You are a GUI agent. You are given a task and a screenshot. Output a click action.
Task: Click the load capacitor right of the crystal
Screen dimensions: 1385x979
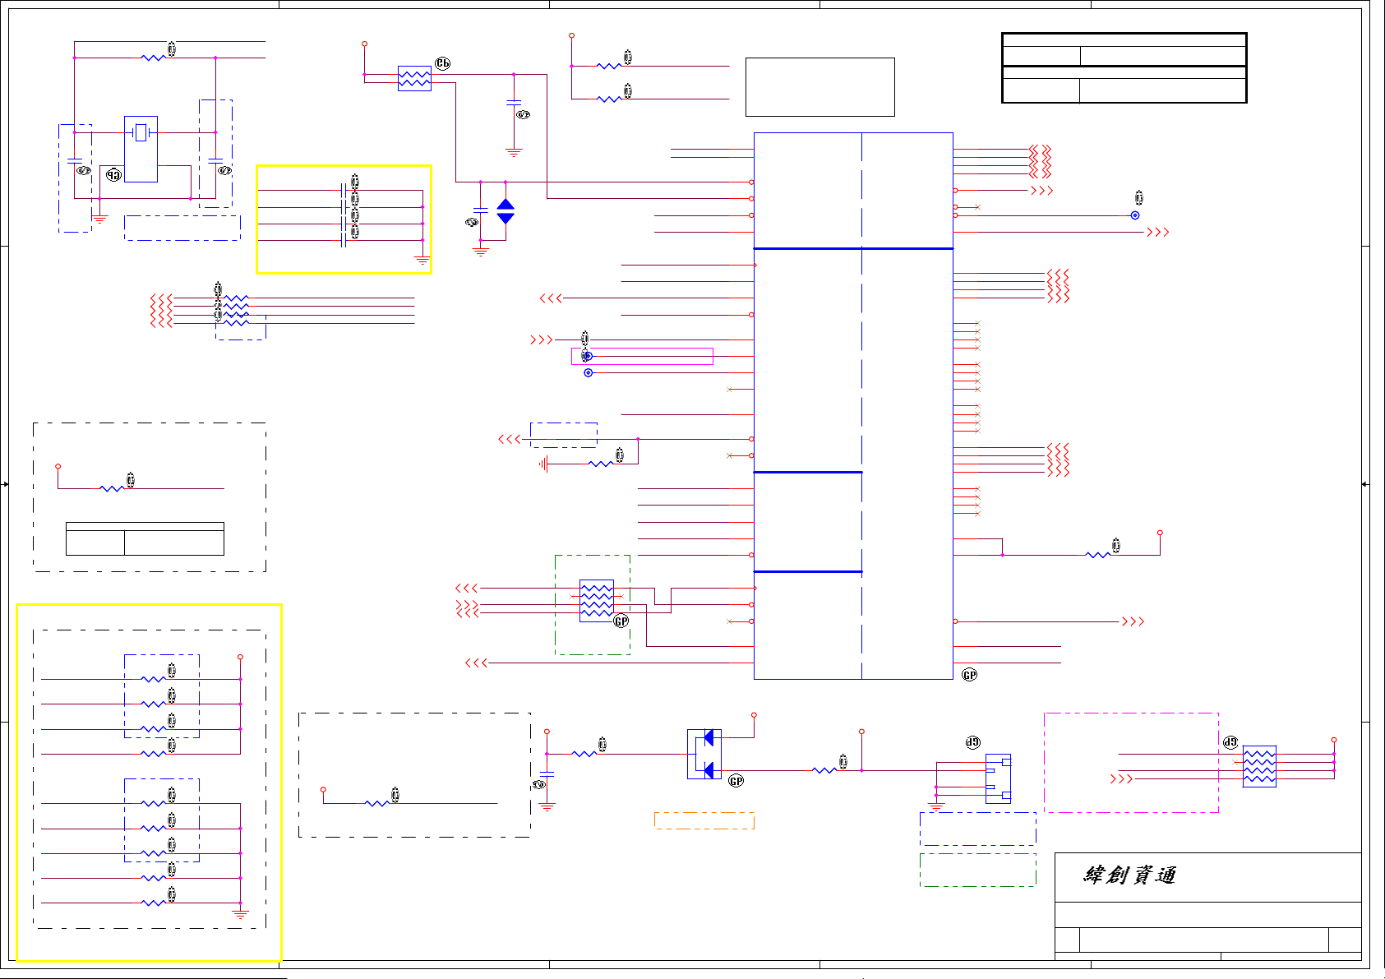tap(215, 161)
